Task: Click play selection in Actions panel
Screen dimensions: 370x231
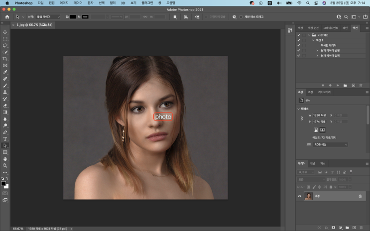Action: point(338,85)
